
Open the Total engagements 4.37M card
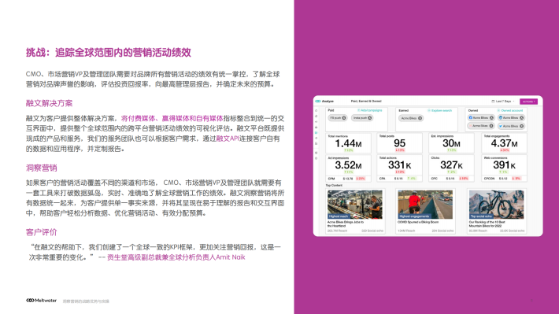(x=504, y=143)
